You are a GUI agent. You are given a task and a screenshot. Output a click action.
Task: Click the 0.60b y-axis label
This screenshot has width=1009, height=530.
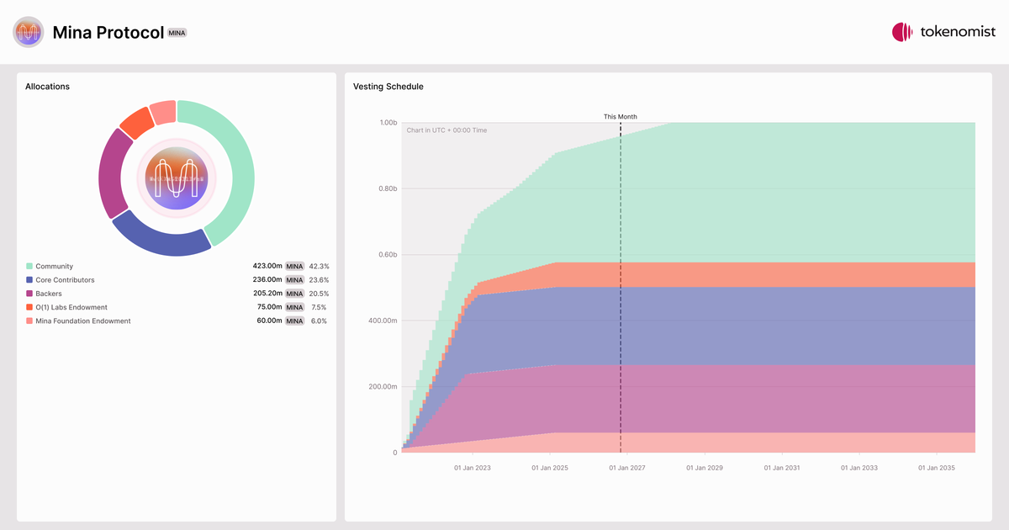click(388, 255)
